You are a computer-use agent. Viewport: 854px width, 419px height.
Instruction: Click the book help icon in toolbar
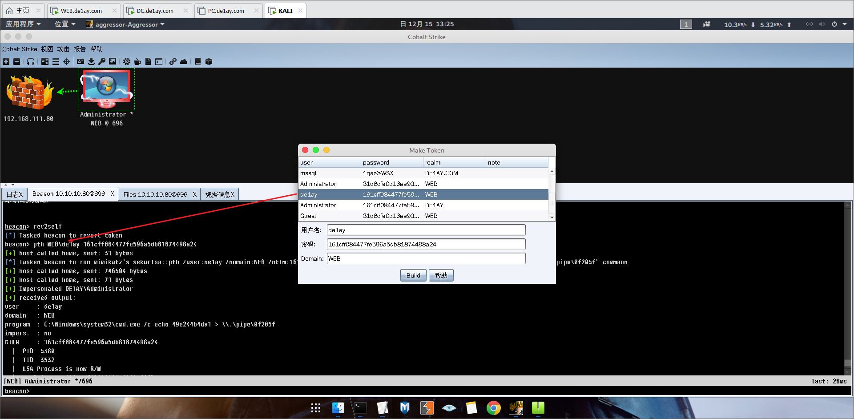pyautogui.click(x=198, y=62)
